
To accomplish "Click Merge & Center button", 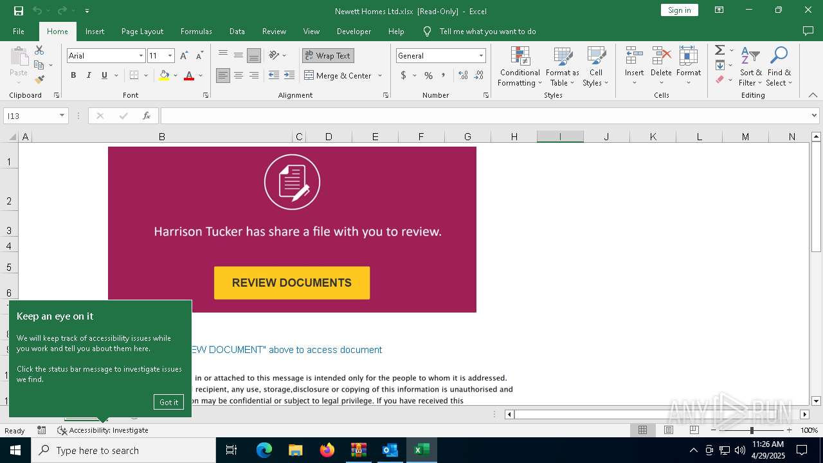I will [338, 75].
